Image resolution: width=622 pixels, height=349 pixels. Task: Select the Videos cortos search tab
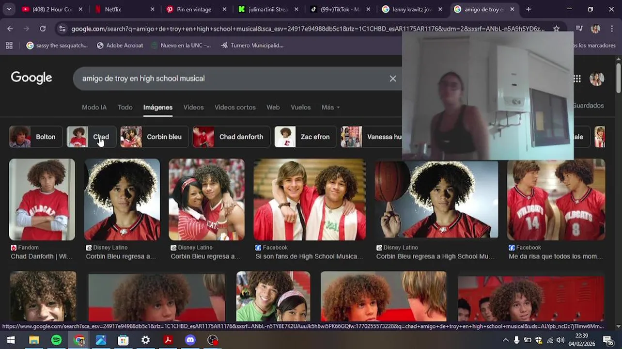click(235, 107)
